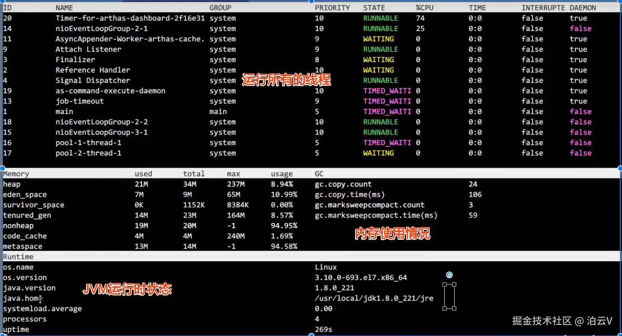
Task: Click heap max value 237M
Action: pos(236,184)
